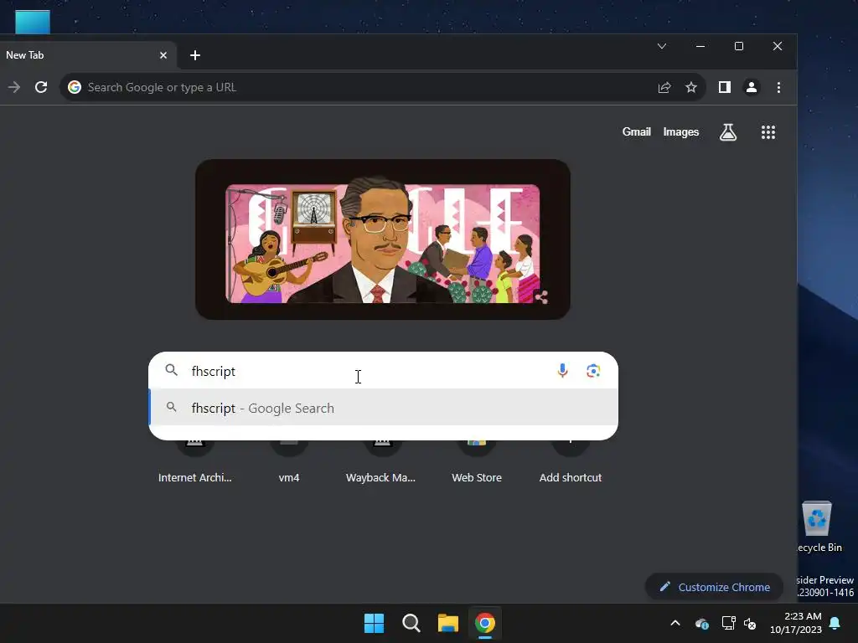Bookmark this tab with the star icon
The height and width of the screenshot is (643, 858).
coord(691,87)
